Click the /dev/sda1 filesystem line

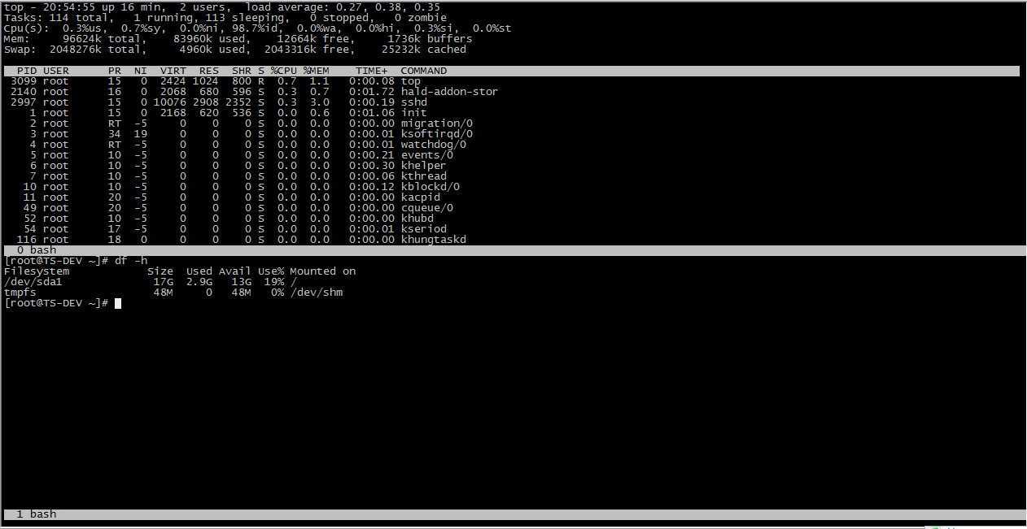[151, 282]
